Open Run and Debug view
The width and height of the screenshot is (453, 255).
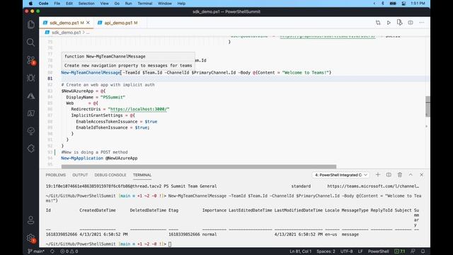[31, 78]
